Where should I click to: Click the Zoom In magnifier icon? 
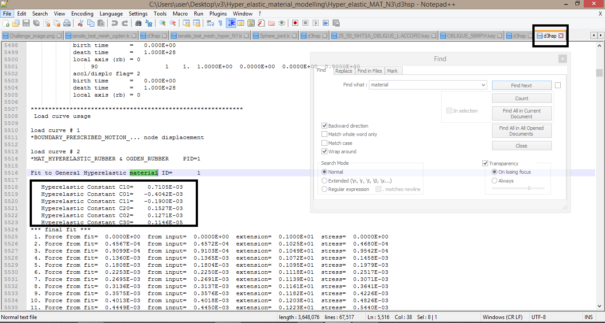point(162,23)
